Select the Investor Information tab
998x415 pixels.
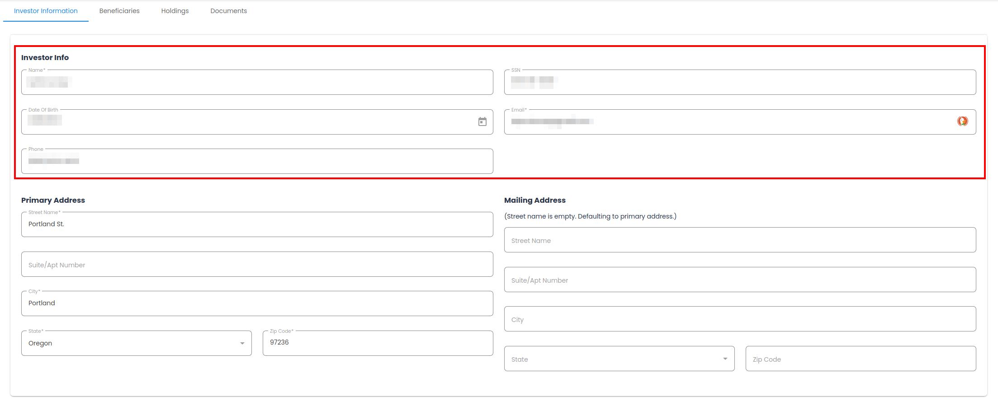[46, 11]
